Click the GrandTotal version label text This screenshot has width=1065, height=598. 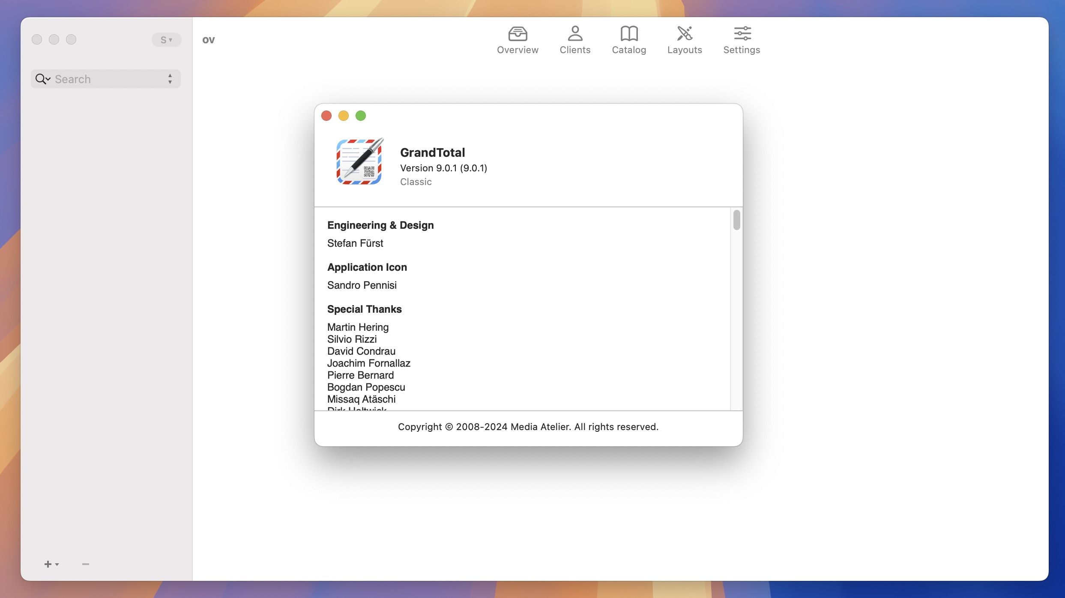444,168
